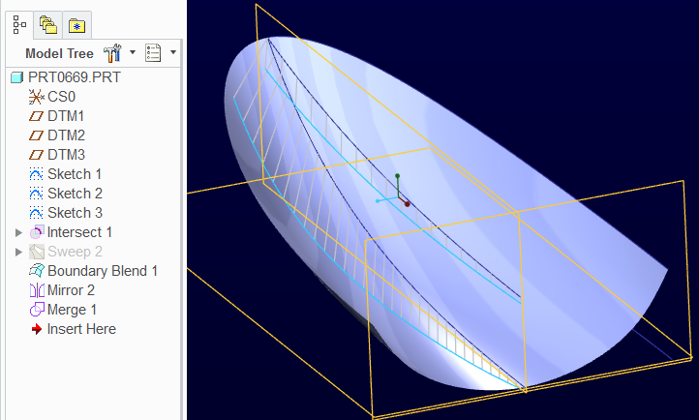Click the Sketch 1 feature icon
The width and height of the screenshot is (699, 420).
tap(36, 174)
